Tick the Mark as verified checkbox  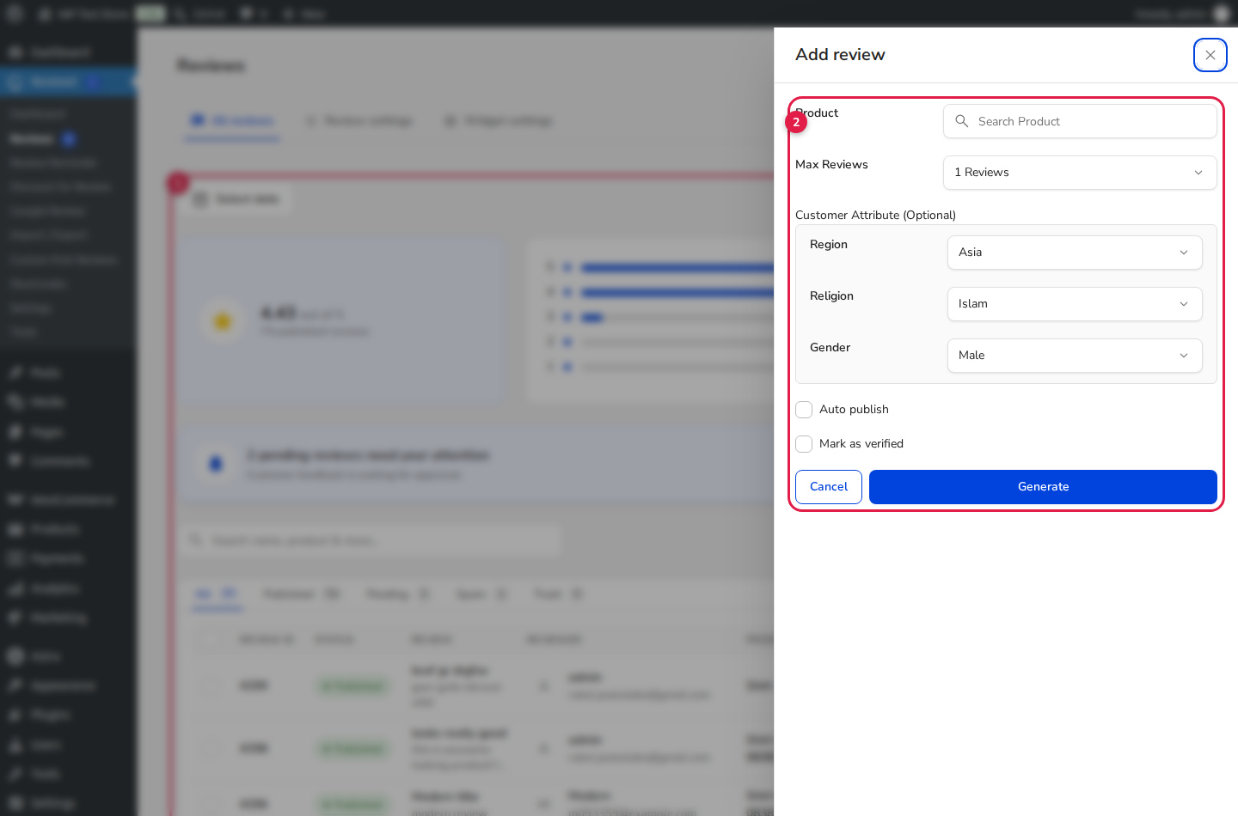click(x=804, y=444)
